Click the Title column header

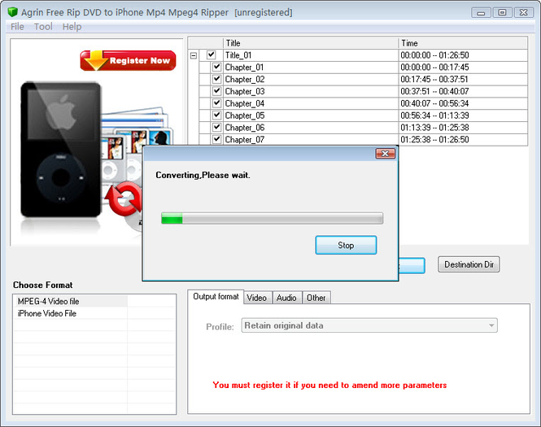coord(311,43)
